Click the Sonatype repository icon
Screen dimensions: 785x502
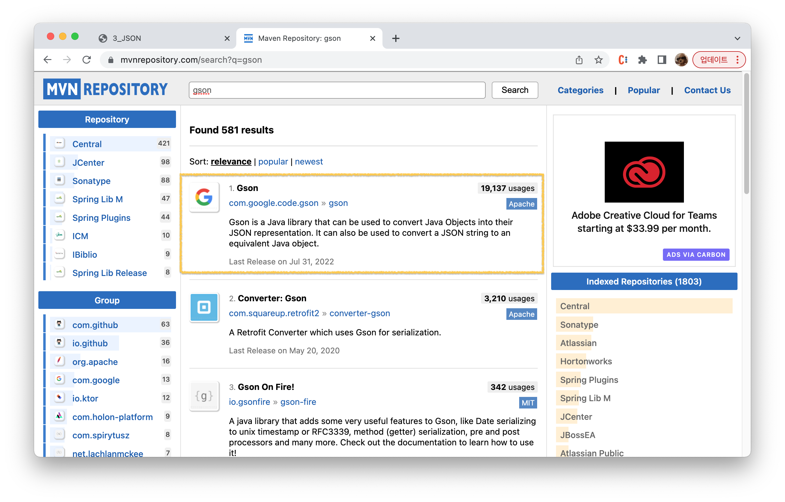tap(59, 180)
